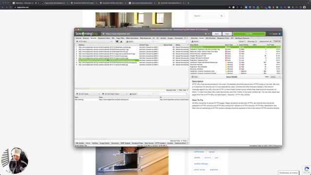
Task: Click the Clear button
Action: click(x=227, y=34)
